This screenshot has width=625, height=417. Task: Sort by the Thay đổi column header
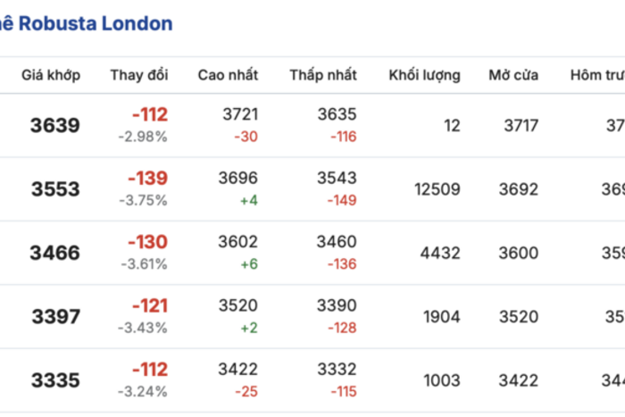point(139,75)
